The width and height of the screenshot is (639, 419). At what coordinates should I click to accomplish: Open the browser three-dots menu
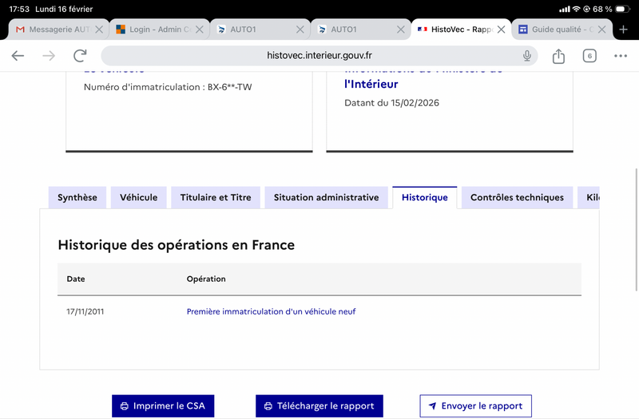621,56
